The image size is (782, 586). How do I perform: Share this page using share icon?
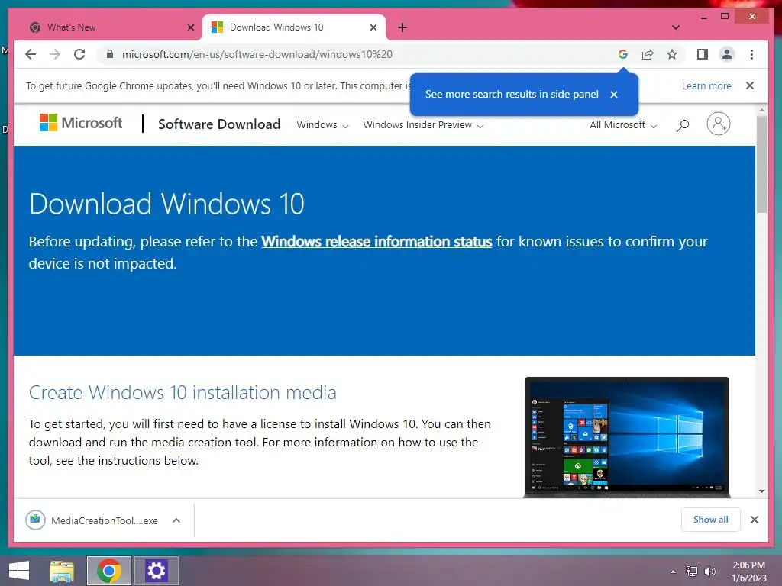pyautogui.click(x=648, y=54)
